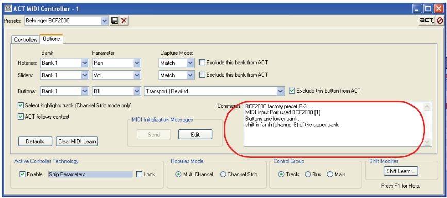The width and height of the screenshot is (447, 198).
Task: Click the grayed-out Send button
Action: click(154, 135)
